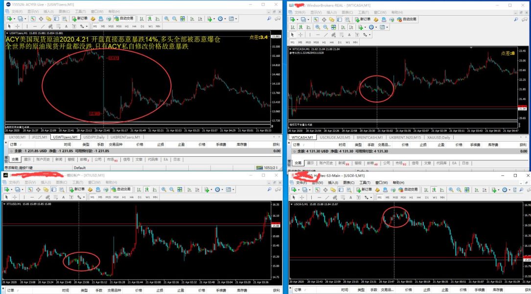
Task: Toggle AutoTrading in ACYFX-Live window
Action: click(124, 18)
